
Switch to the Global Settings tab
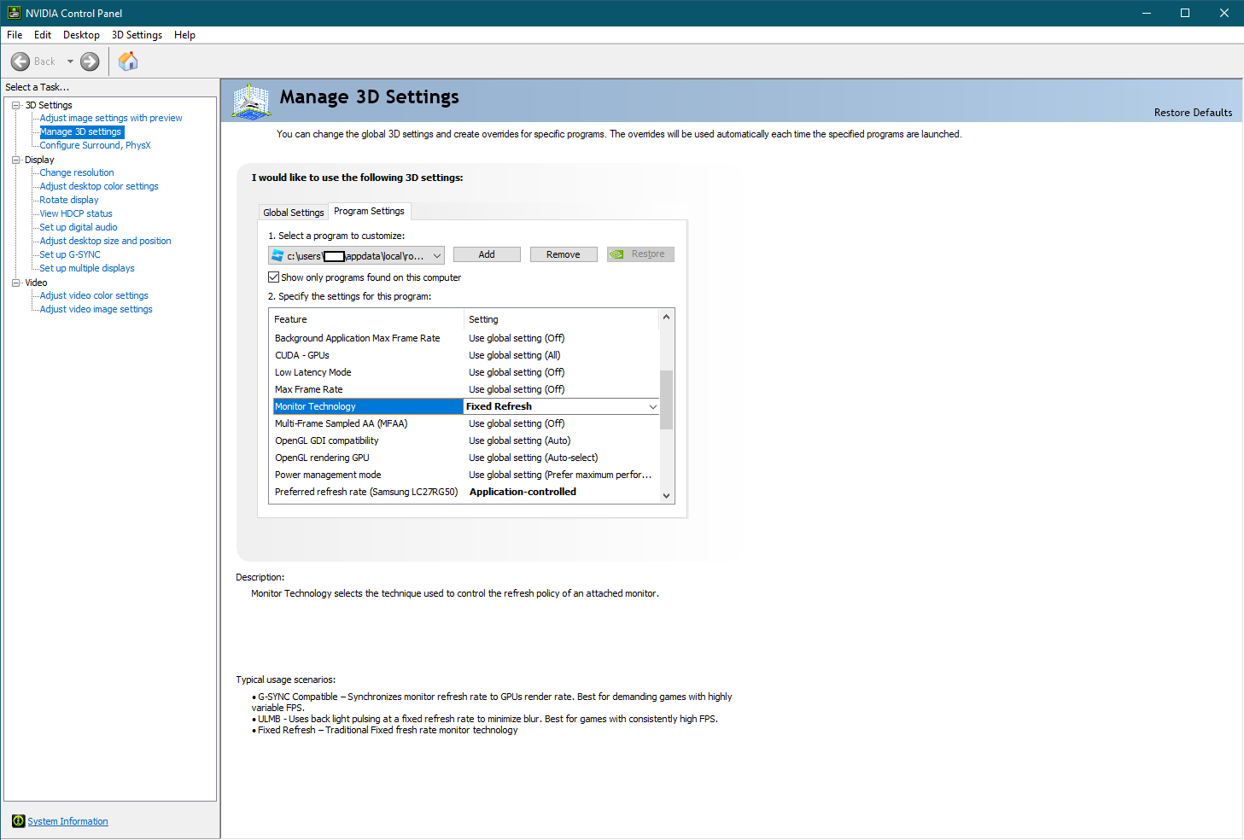click(x=294, y=213)
